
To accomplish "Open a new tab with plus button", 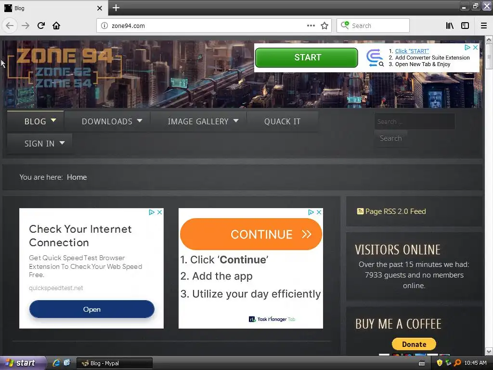I will point(116,8).
